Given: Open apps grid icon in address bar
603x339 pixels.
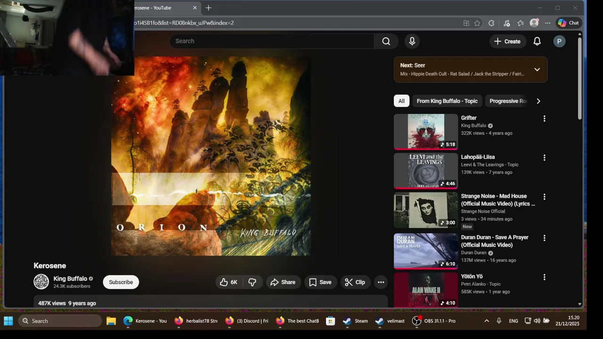Looking at the screenshot, I should [466, 23].
